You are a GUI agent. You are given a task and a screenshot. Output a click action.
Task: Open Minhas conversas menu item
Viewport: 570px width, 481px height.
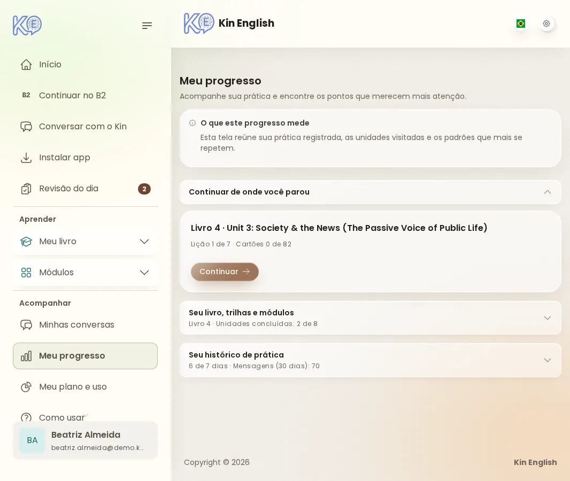tap(85, 325)
